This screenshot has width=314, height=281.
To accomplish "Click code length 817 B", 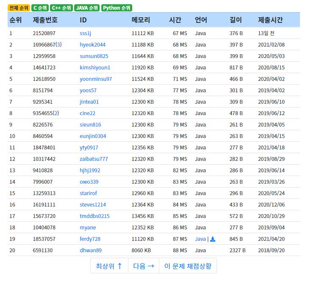I will tap(236, 67).
